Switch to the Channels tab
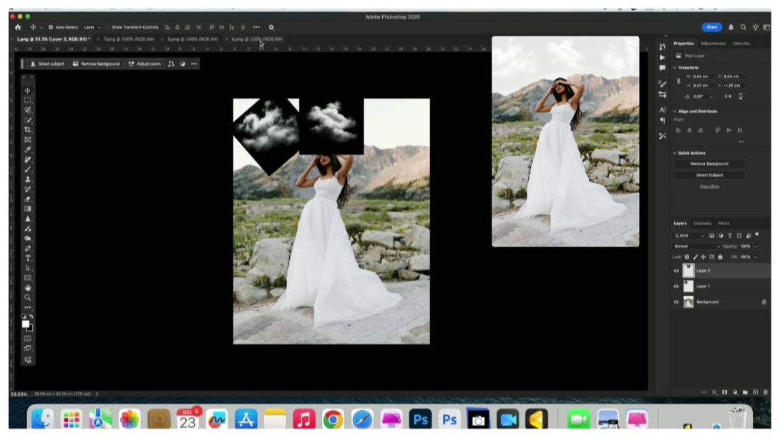This screenshot has height=438, width=780. pos(702,224)
